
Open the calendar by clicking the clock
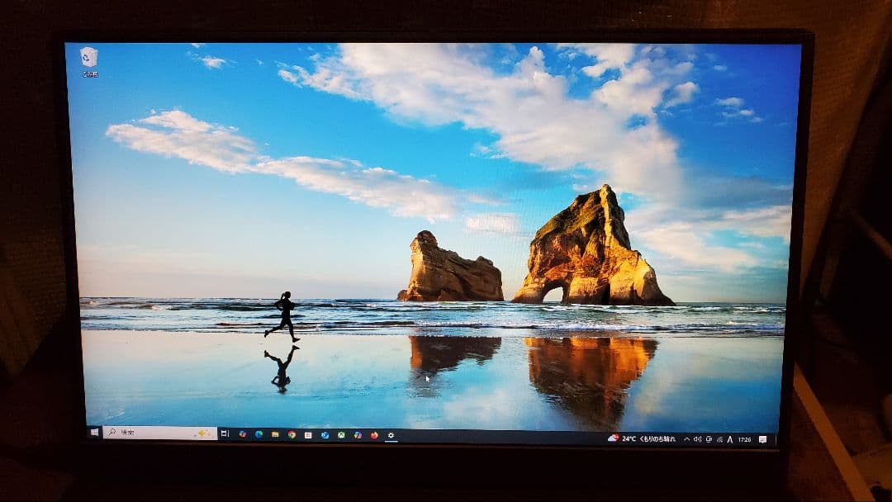click(x=746, y=438)
